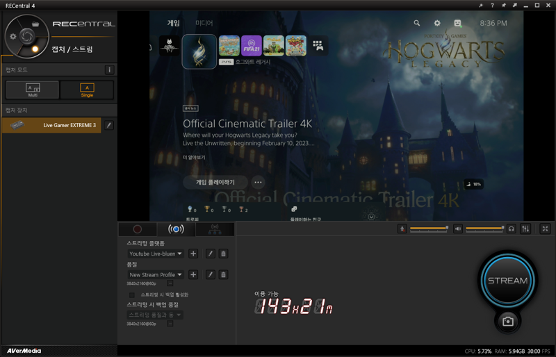Select the orange capture/stream dot in wheel
This screenshot has width=556, height=357.
[35, 49]
